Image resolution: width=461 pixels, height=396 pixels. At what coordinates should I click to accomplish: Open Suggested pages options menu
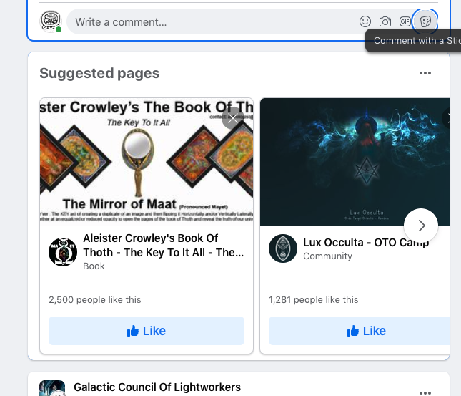coord(425,73)
